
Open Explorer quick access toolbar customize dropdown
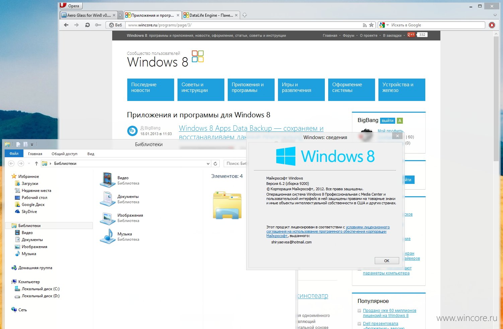(x=32, y=145)
